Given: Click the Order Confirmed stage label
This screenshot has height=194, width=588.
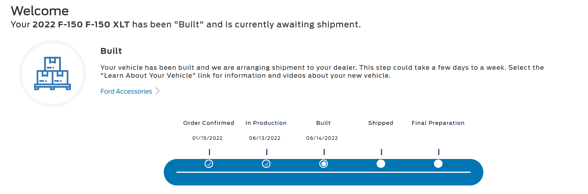Looking at the screenshot, I should click(208, 123).
